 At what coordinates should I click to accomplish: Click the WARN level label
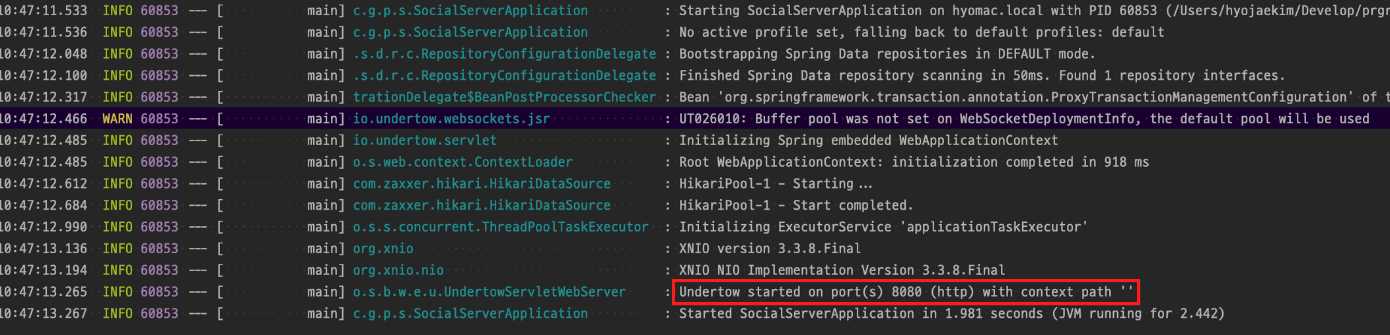[118, 119]
